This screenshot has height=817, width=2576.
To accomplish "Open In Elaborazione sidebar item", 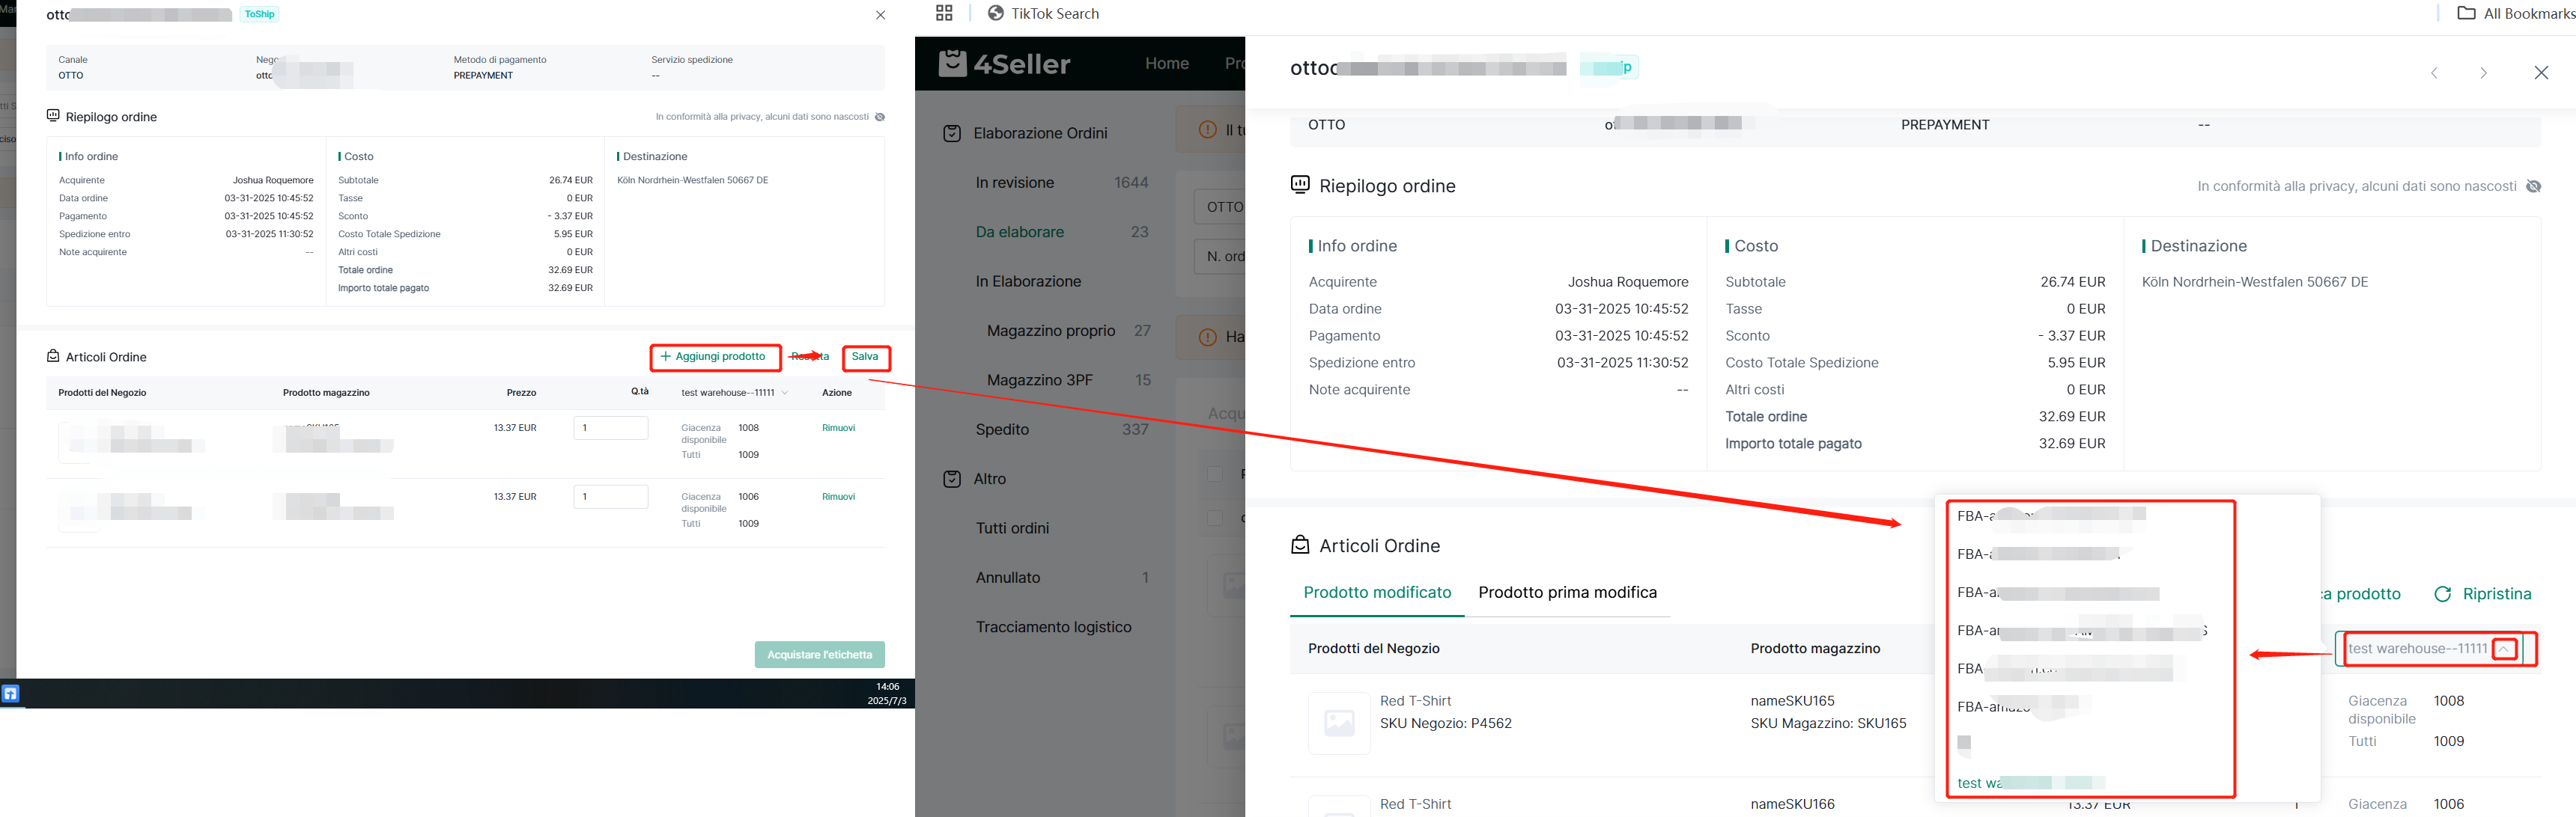I will [x=1028, y=281].
